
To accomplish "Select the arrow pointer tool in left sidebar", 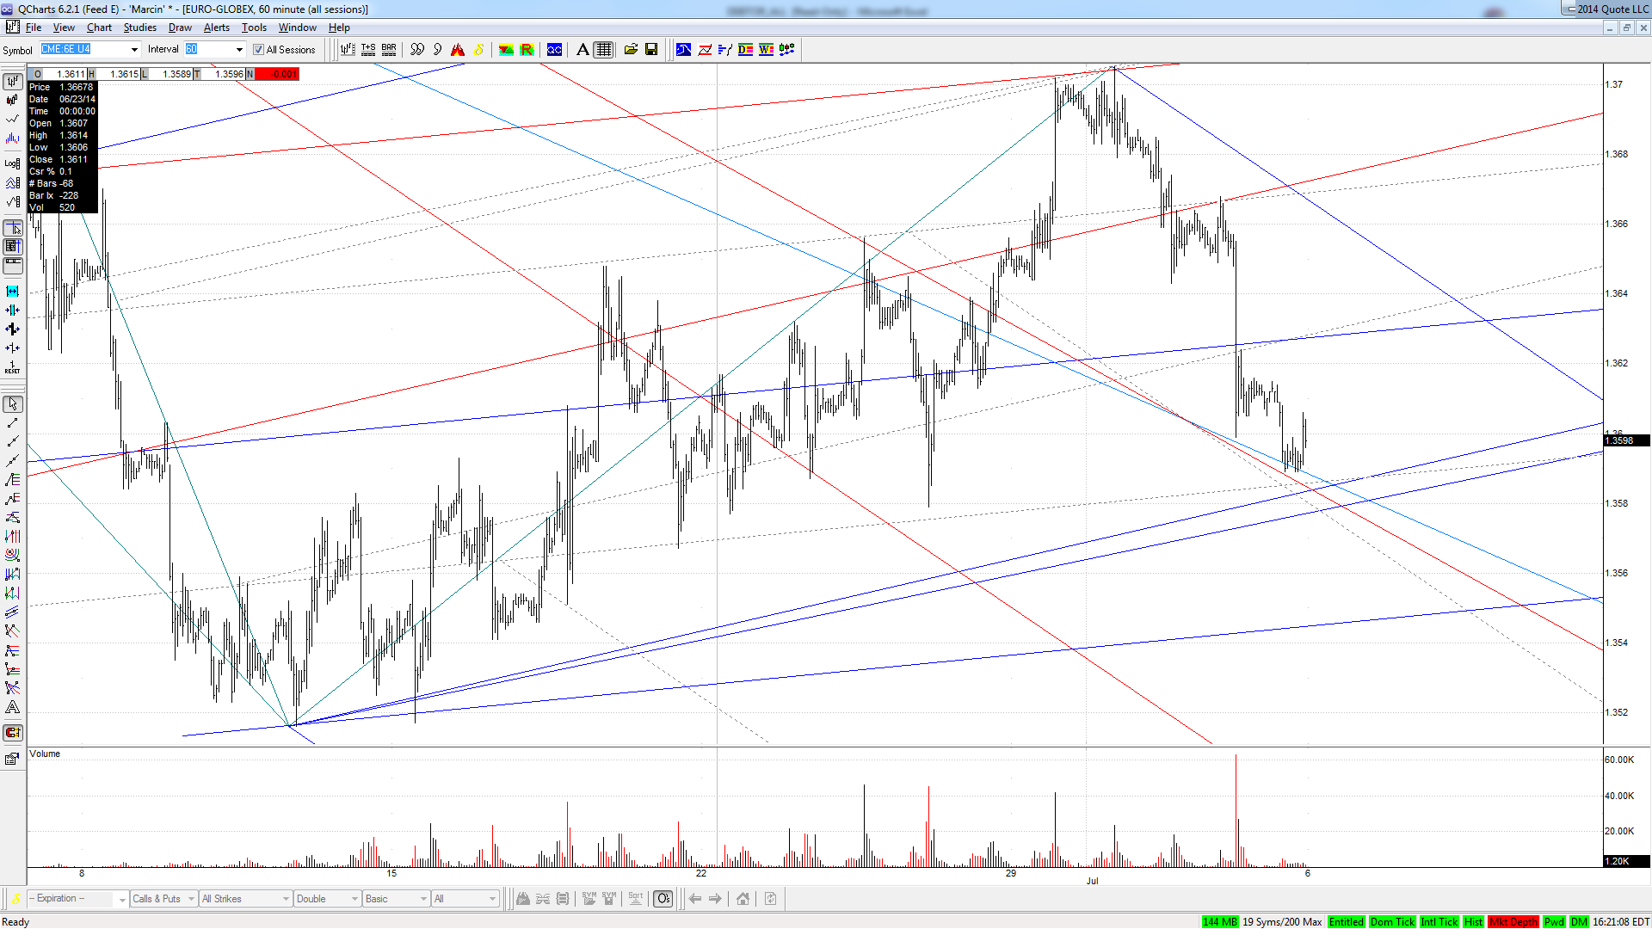I will [13, 404].
